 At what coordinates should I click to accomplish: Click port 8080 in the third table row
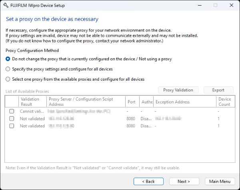click(x=131, y=126)
